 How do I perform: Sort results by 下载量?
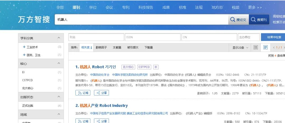[149, 47]
